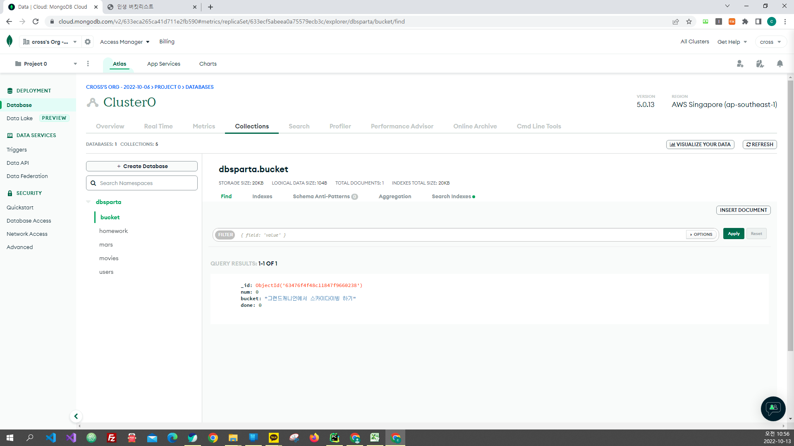
Task: Open alerts bell icon
Action: tap(780, 64)
